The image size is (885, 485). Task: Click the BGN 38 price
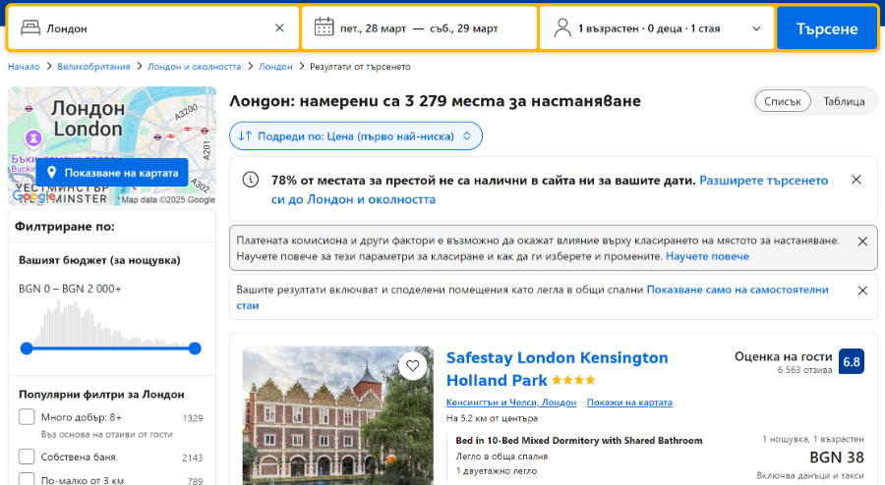click(837, 458)
